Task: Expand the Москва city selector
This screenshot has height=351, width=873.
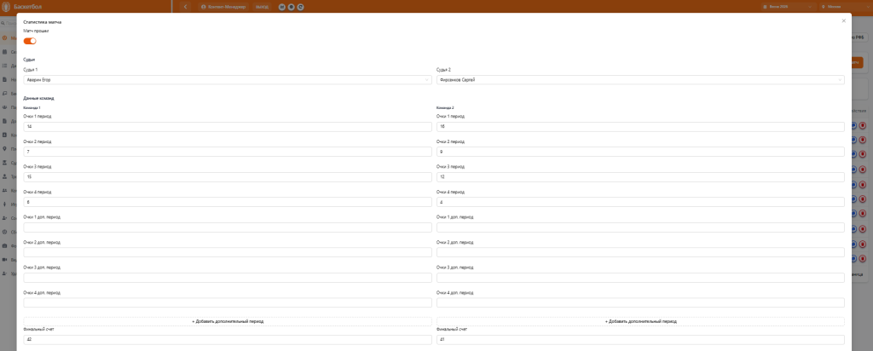Action: tap(846, 7)
